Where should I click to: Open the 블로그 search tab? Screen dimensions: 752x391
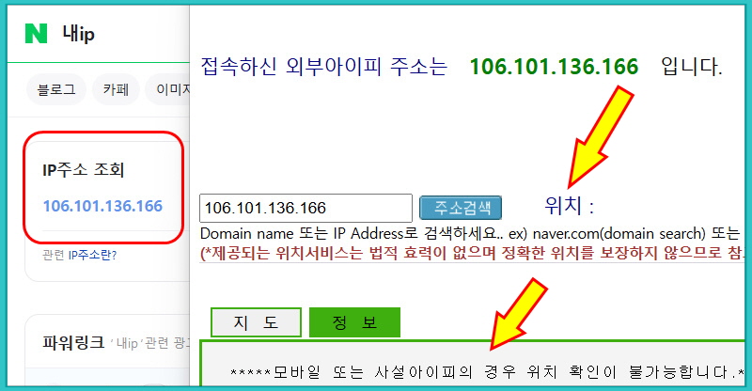tap(56, 89)
